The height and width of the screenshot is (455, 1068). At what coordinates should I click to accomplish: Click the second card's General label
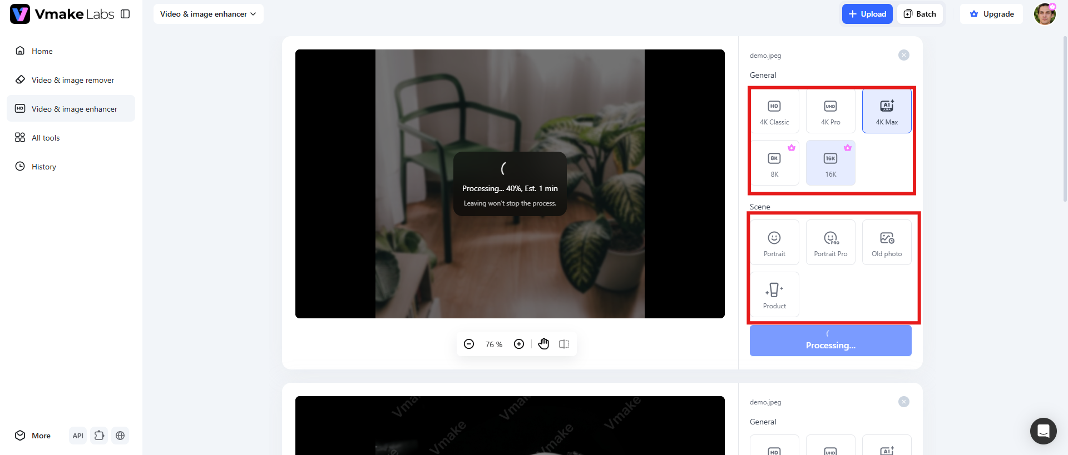tap(763, 422)
